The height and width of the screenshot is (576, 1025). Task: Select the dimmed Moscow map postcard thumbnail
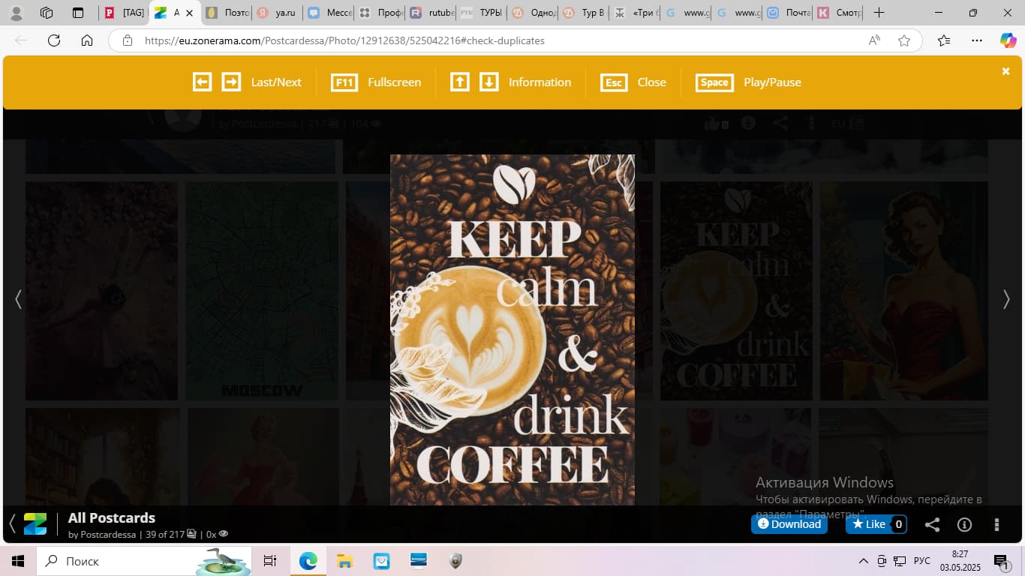[262, 290]
